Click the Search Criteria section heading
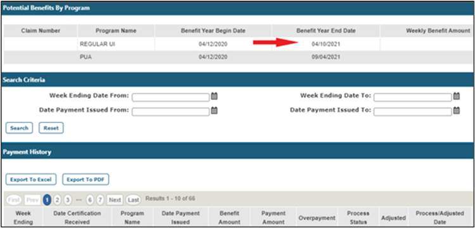 pos(24,80)
